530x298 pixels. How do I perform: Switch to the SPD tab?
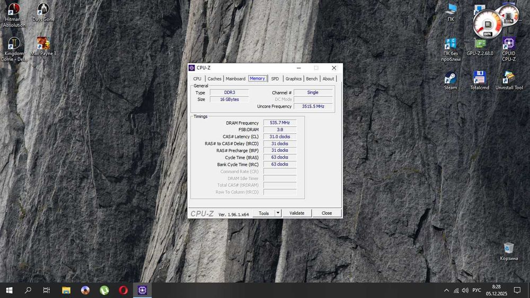click(x=275, y=79)
